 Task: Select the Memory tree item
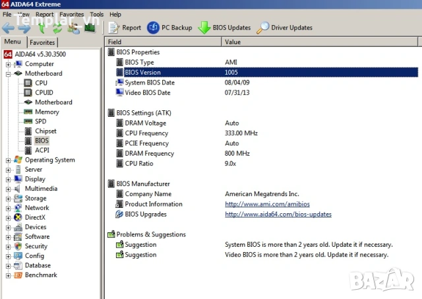coord(47,112)
